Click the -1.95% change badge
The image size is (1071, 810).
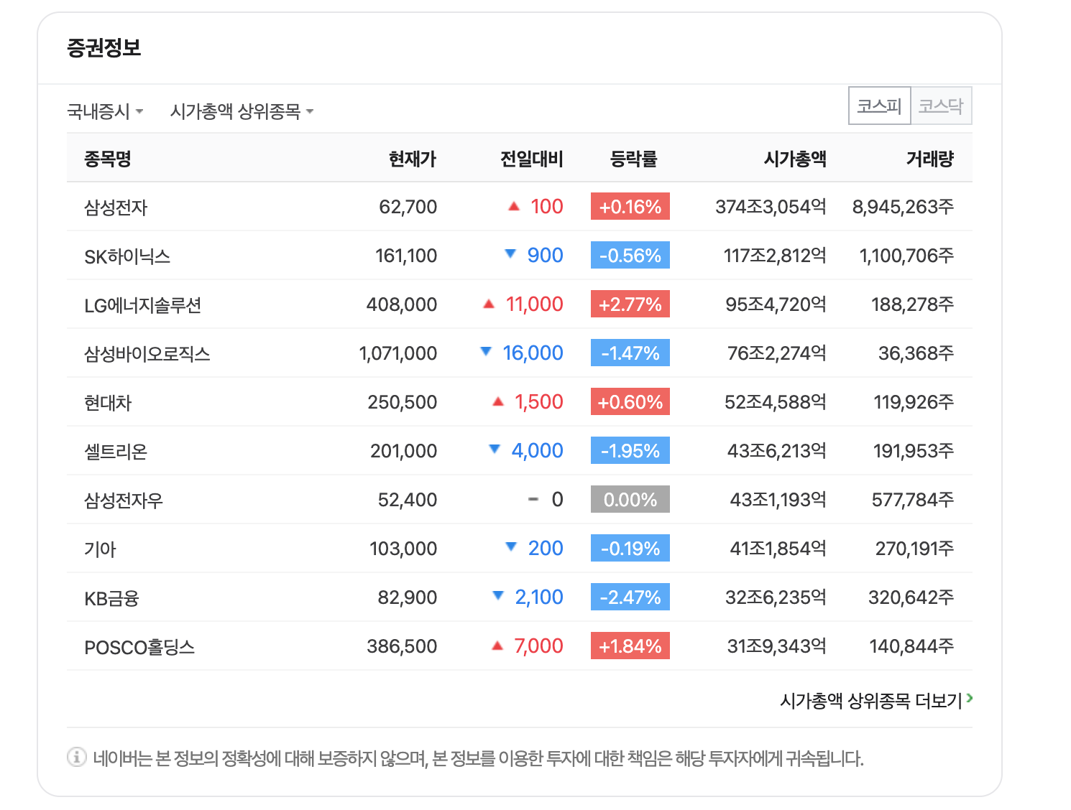tap(630, 451)
